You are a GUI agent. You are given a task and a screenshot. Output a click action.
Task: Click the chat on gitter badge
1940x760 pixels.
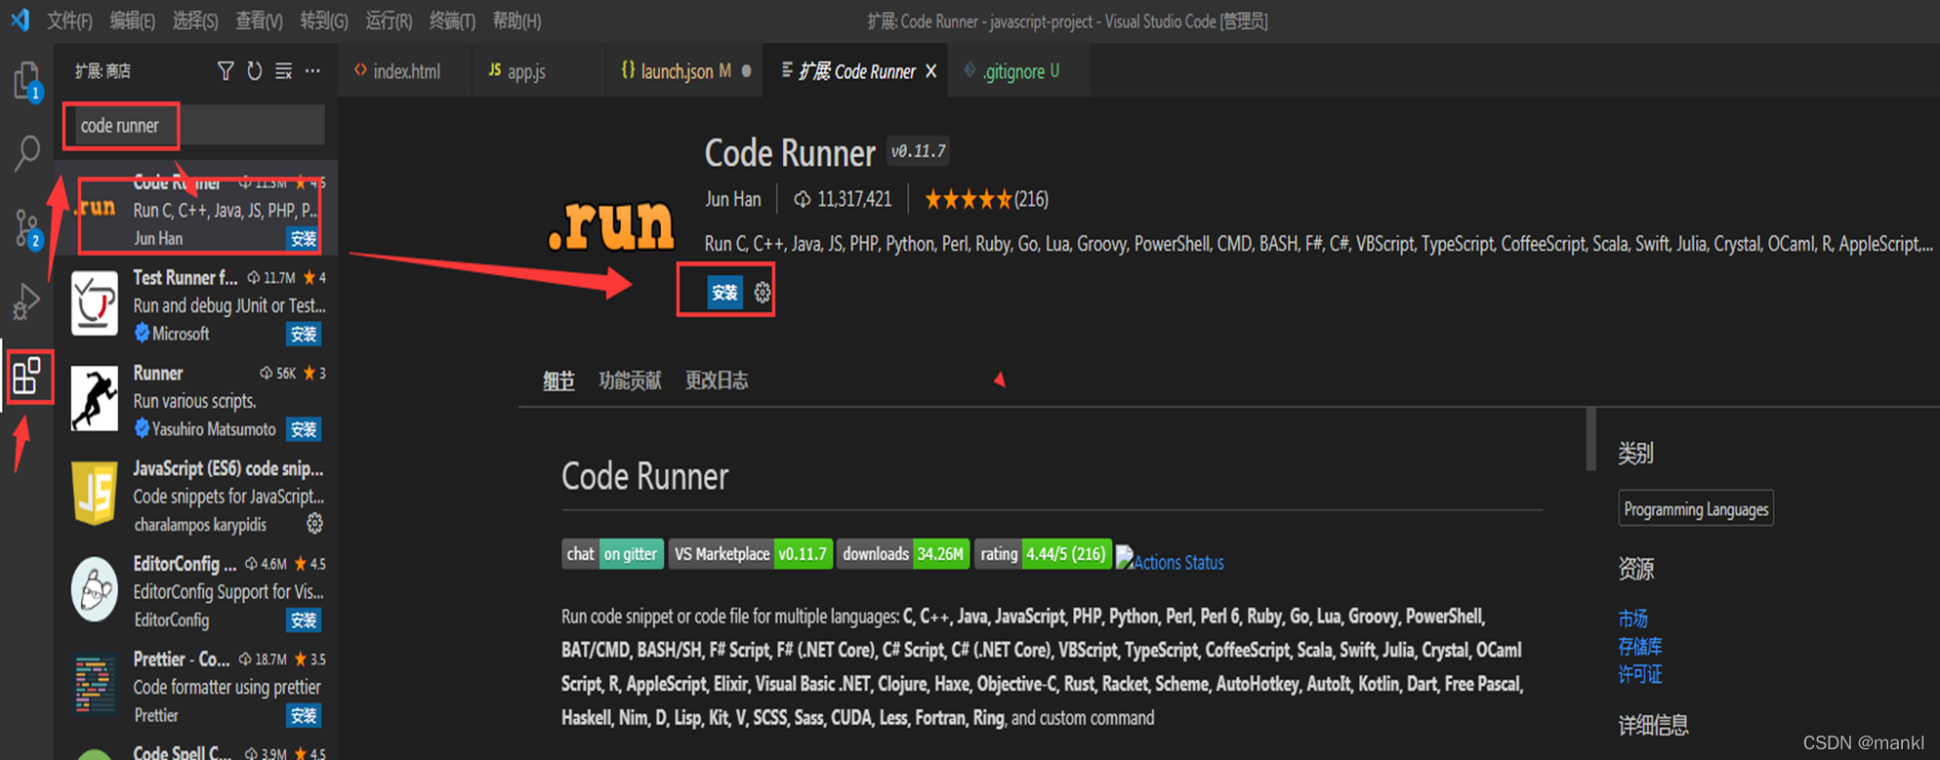612,554
